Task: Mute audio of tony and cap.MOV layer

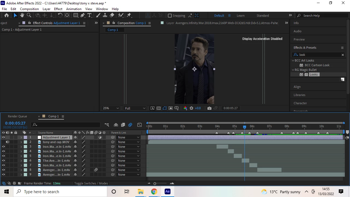Action: (8, 142)
